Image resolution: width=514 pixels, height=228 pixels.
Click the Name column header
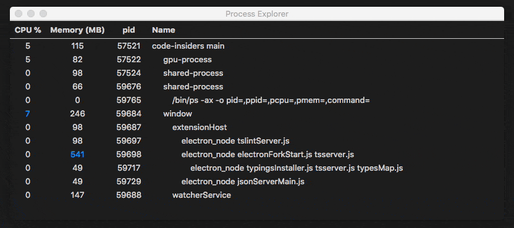(164, 30)
